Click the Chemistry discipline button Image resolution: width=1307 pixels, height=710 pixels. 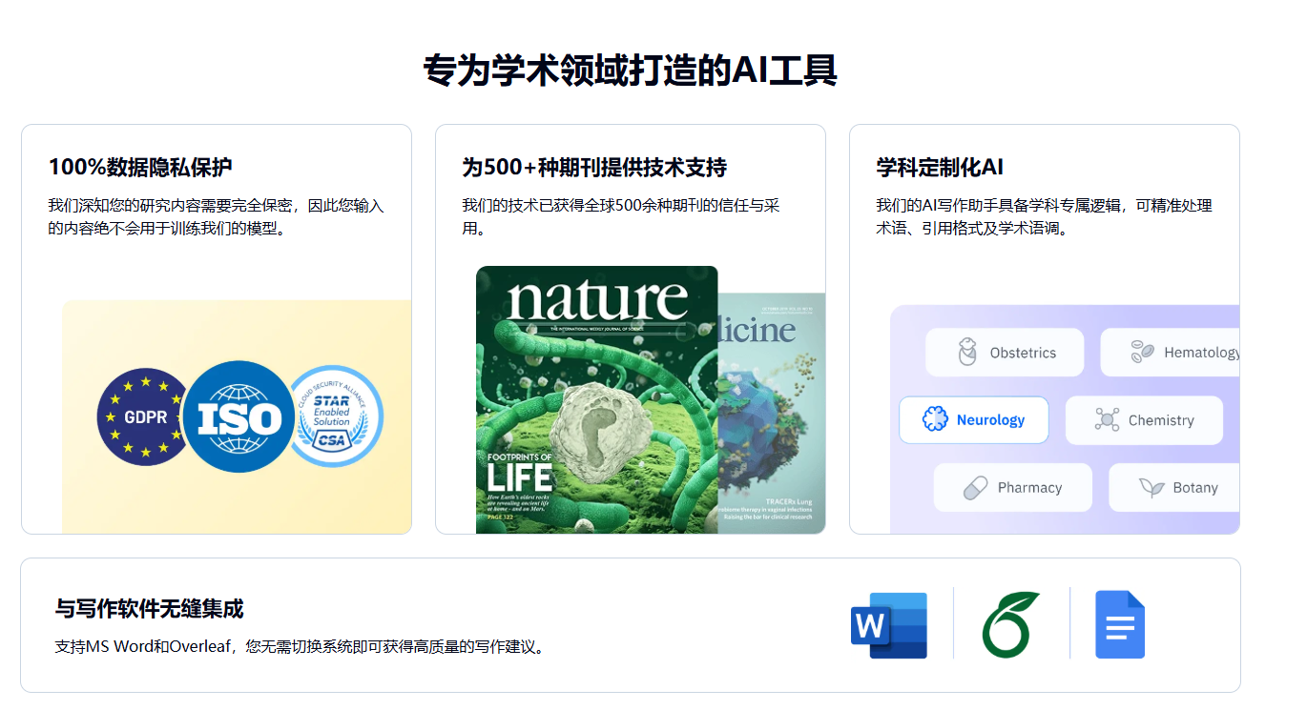(x=1143, y=419)
